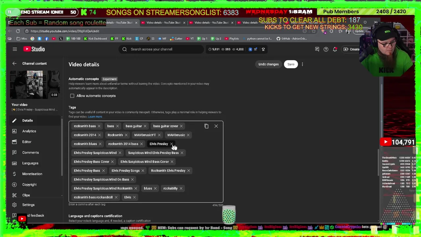Click the Undo changes button
The height and width of the screenshot is (237, 421).
pos(268,64)
